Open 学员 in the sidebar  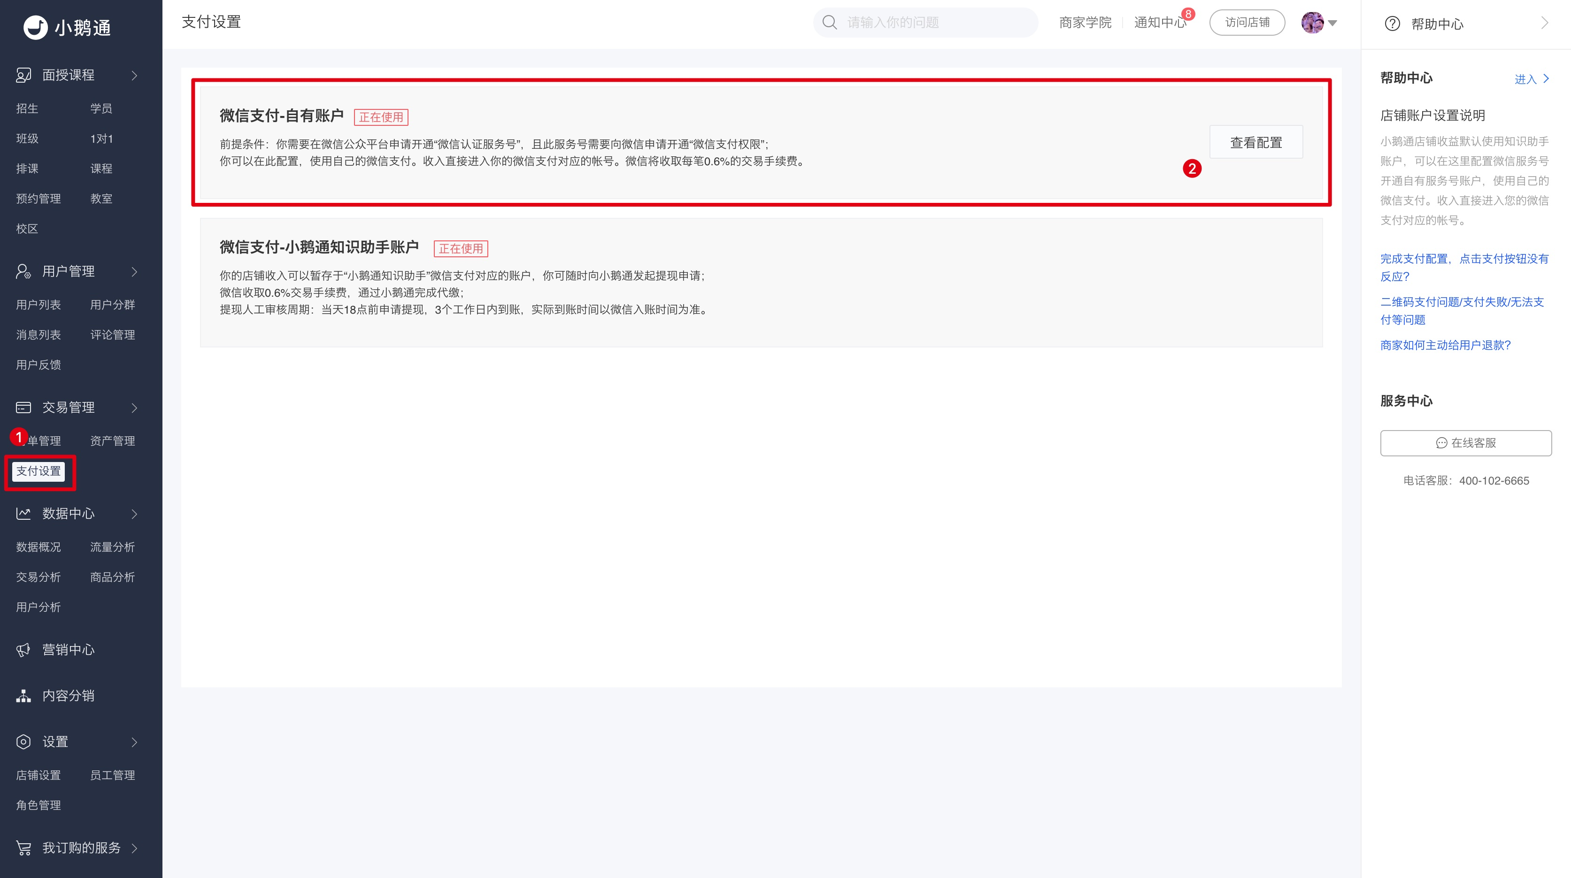[x=101, y=108]
